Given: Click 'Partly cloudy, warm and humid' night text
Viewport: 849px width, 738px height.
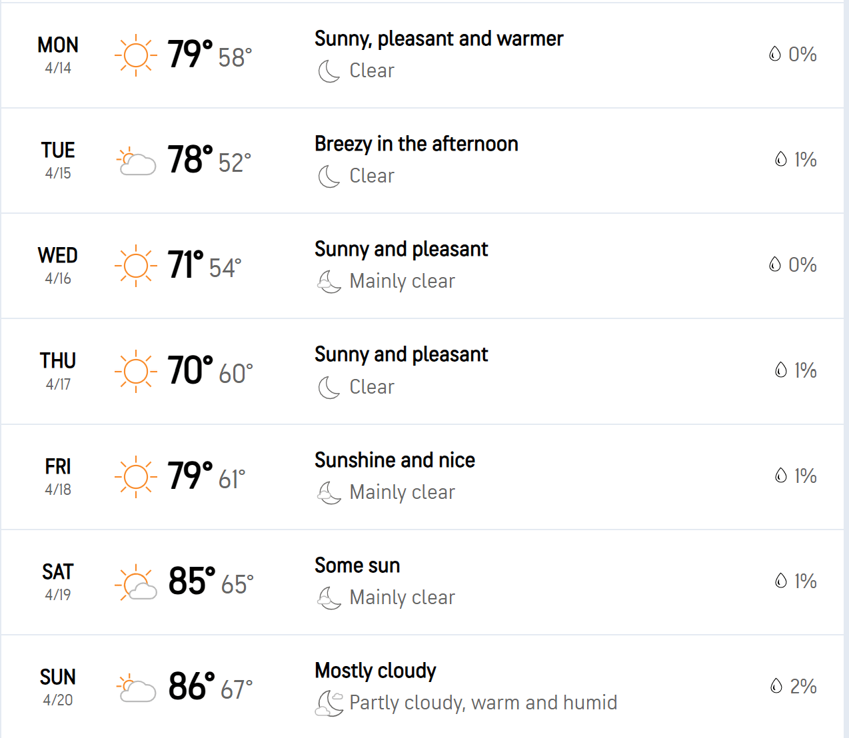Looking at the screenshot, I should click(x=483, y=703).
